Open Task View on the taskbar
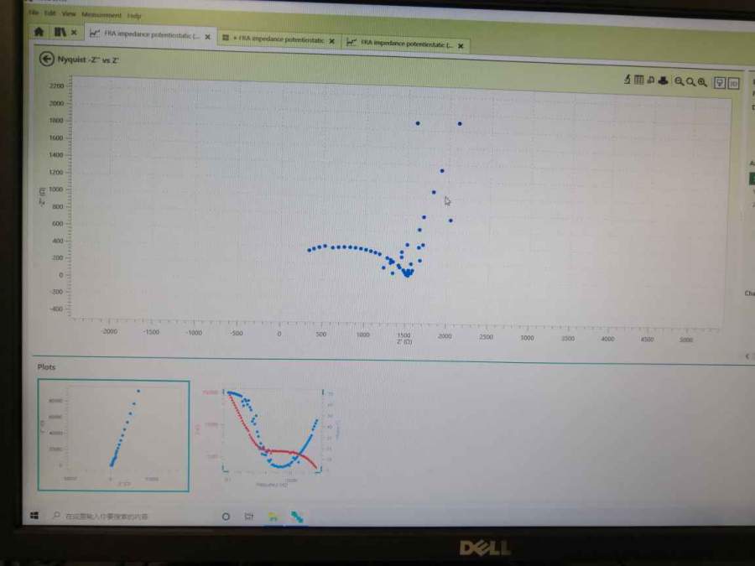755x566 pixels. coord(249,517)
